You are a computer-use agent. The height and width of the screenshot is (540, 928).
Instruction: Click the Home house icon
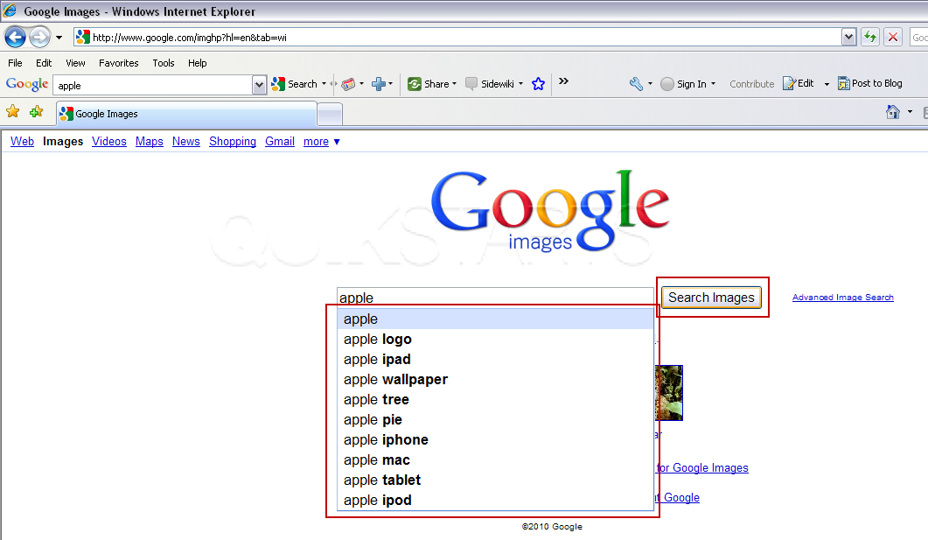892,111
